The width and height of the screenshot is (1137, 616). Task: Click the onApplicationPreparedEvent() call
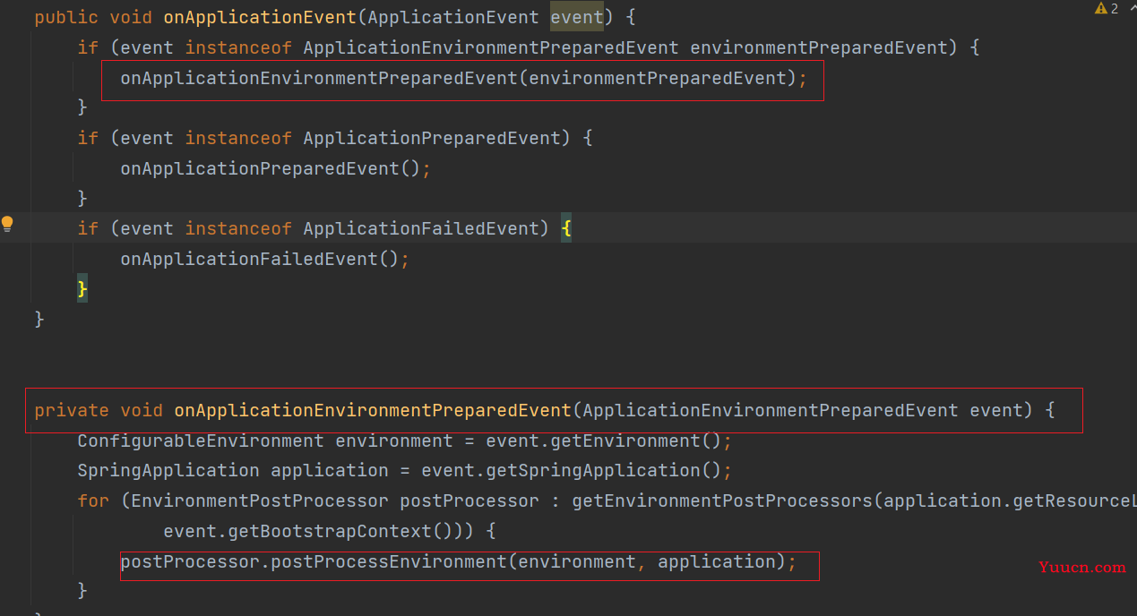(x=271, y=168)
